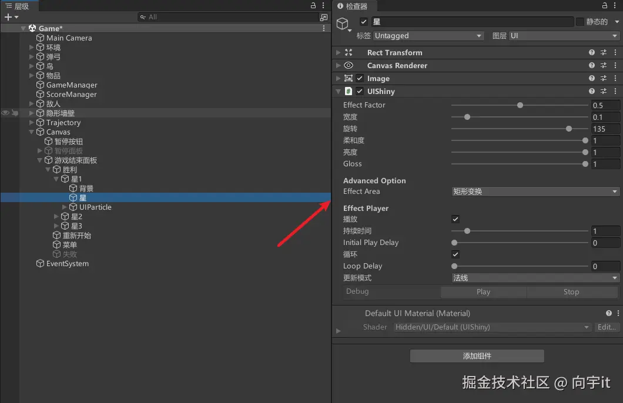Click the Debug Stop button
Image resolution: width=623 pixels, height=403 pixels.
pos(571,292)
